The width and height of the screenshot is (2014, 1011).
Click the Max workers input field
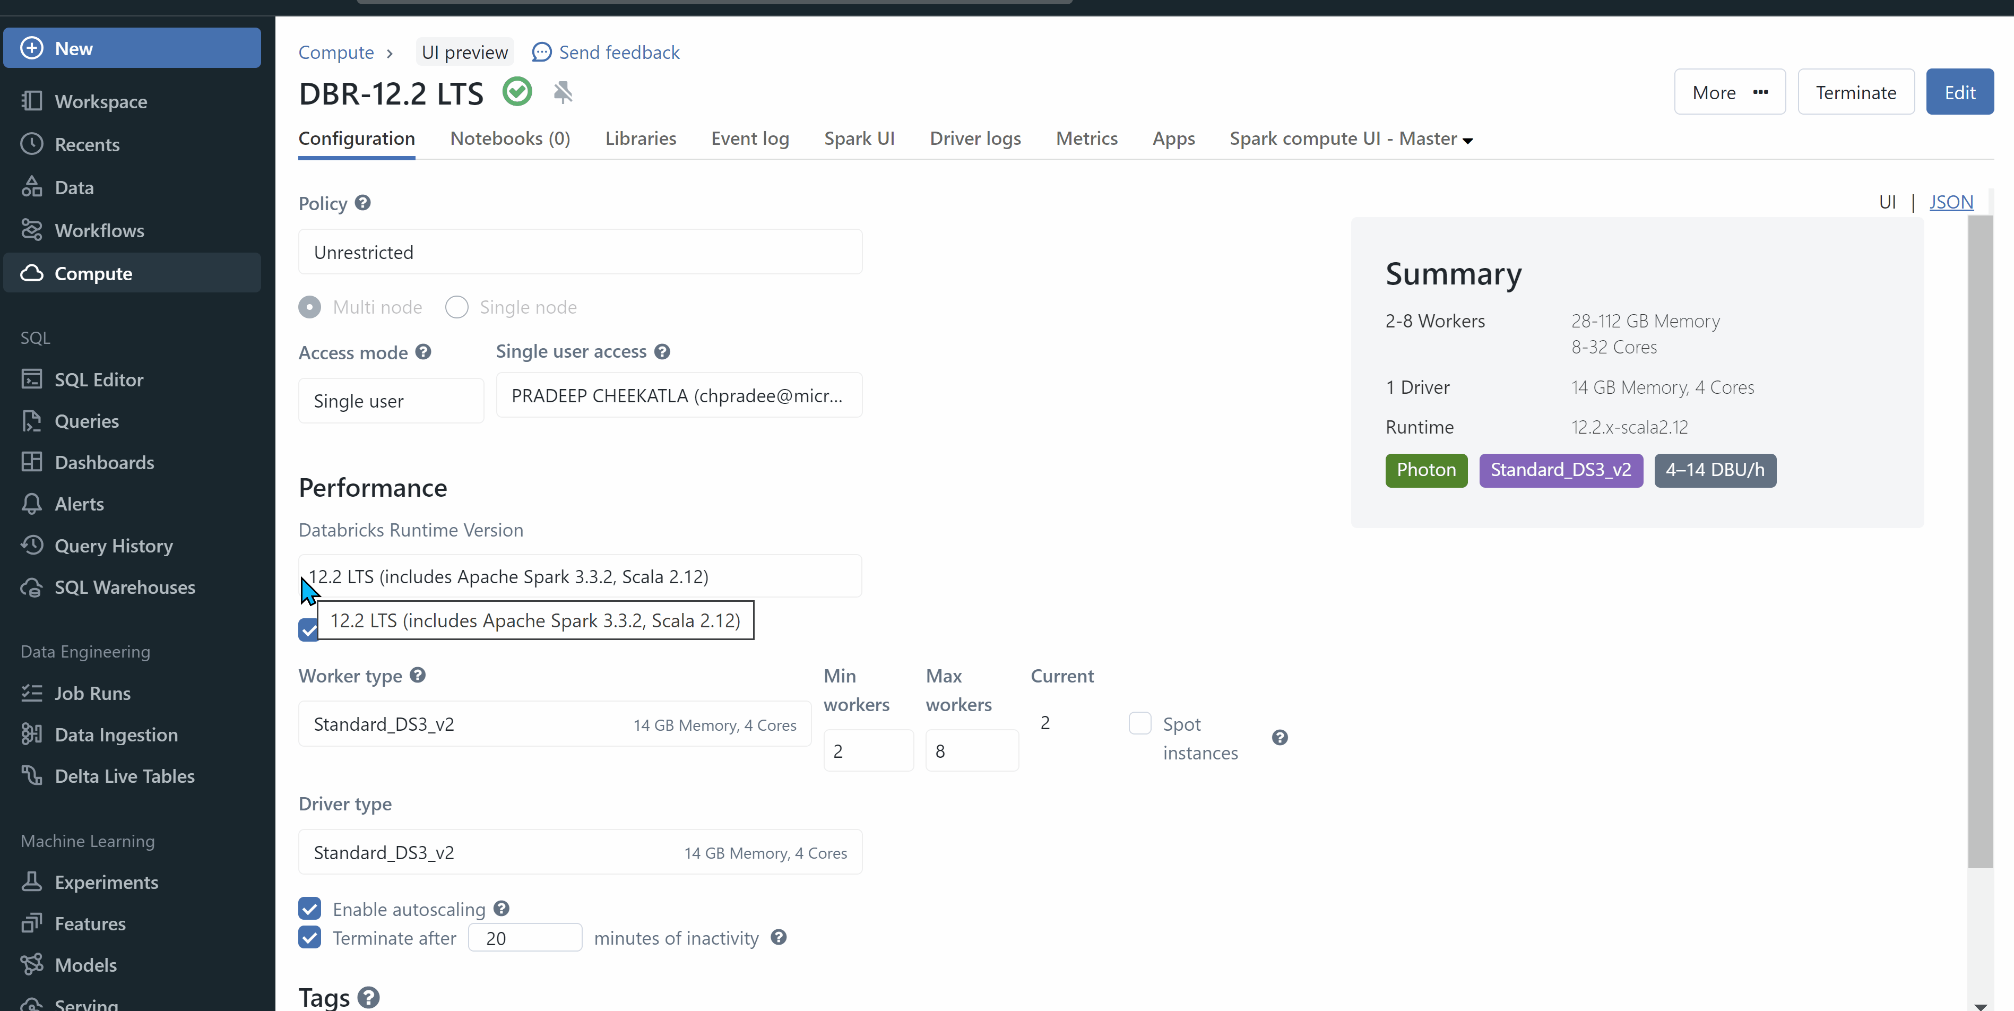[972, 750]
